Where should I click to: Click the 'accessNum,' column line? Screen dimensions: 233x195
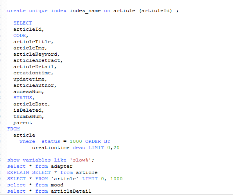tap(29, 91)
